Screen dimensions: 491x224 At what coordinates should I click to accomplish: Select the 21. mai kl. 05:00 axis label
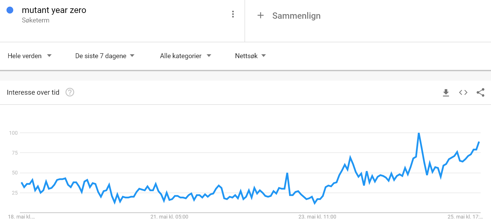169,217
